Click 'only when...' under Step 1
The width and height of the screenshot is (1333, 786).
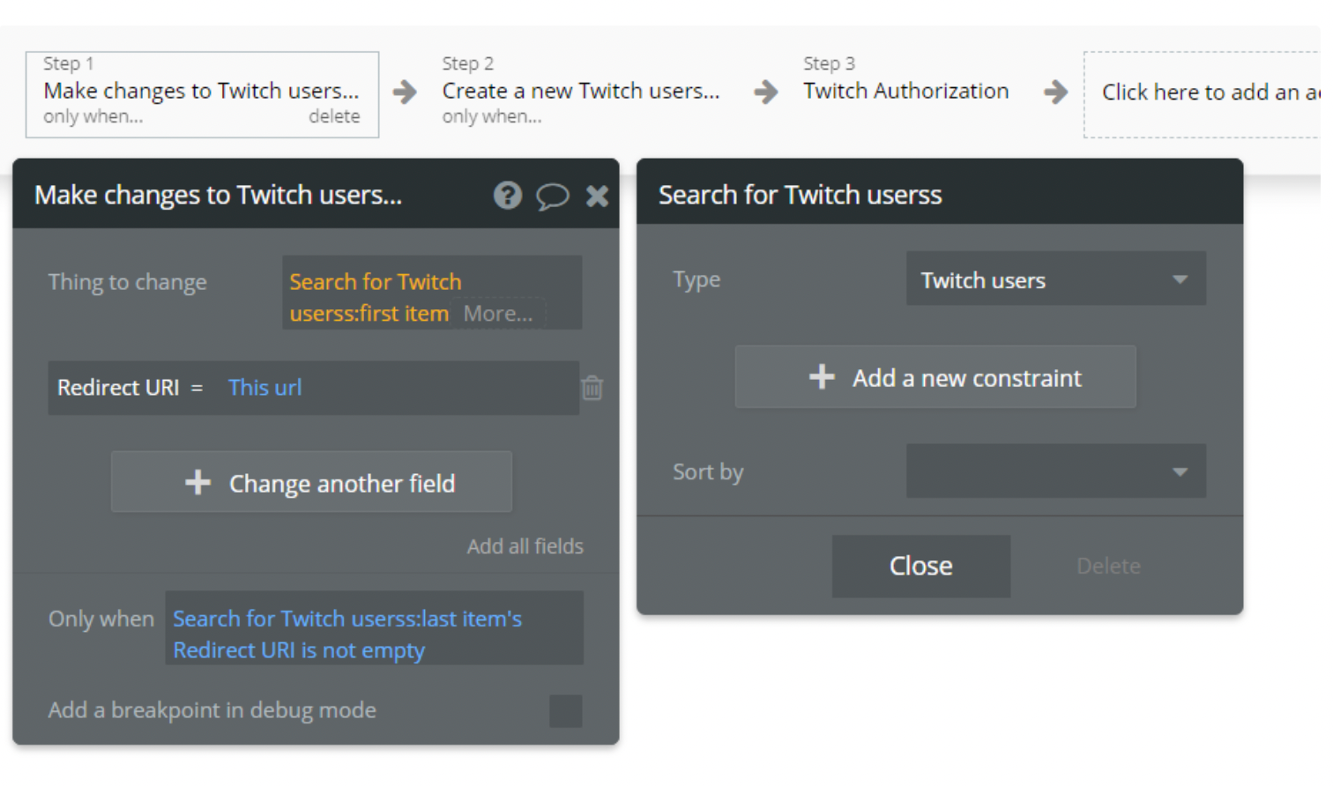(x=93, y=116)
